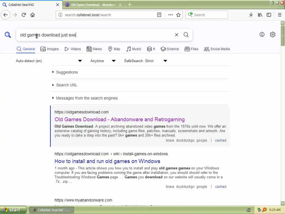
Task: Click CollabNet SearXNG taskbar button
Action: 52,210
